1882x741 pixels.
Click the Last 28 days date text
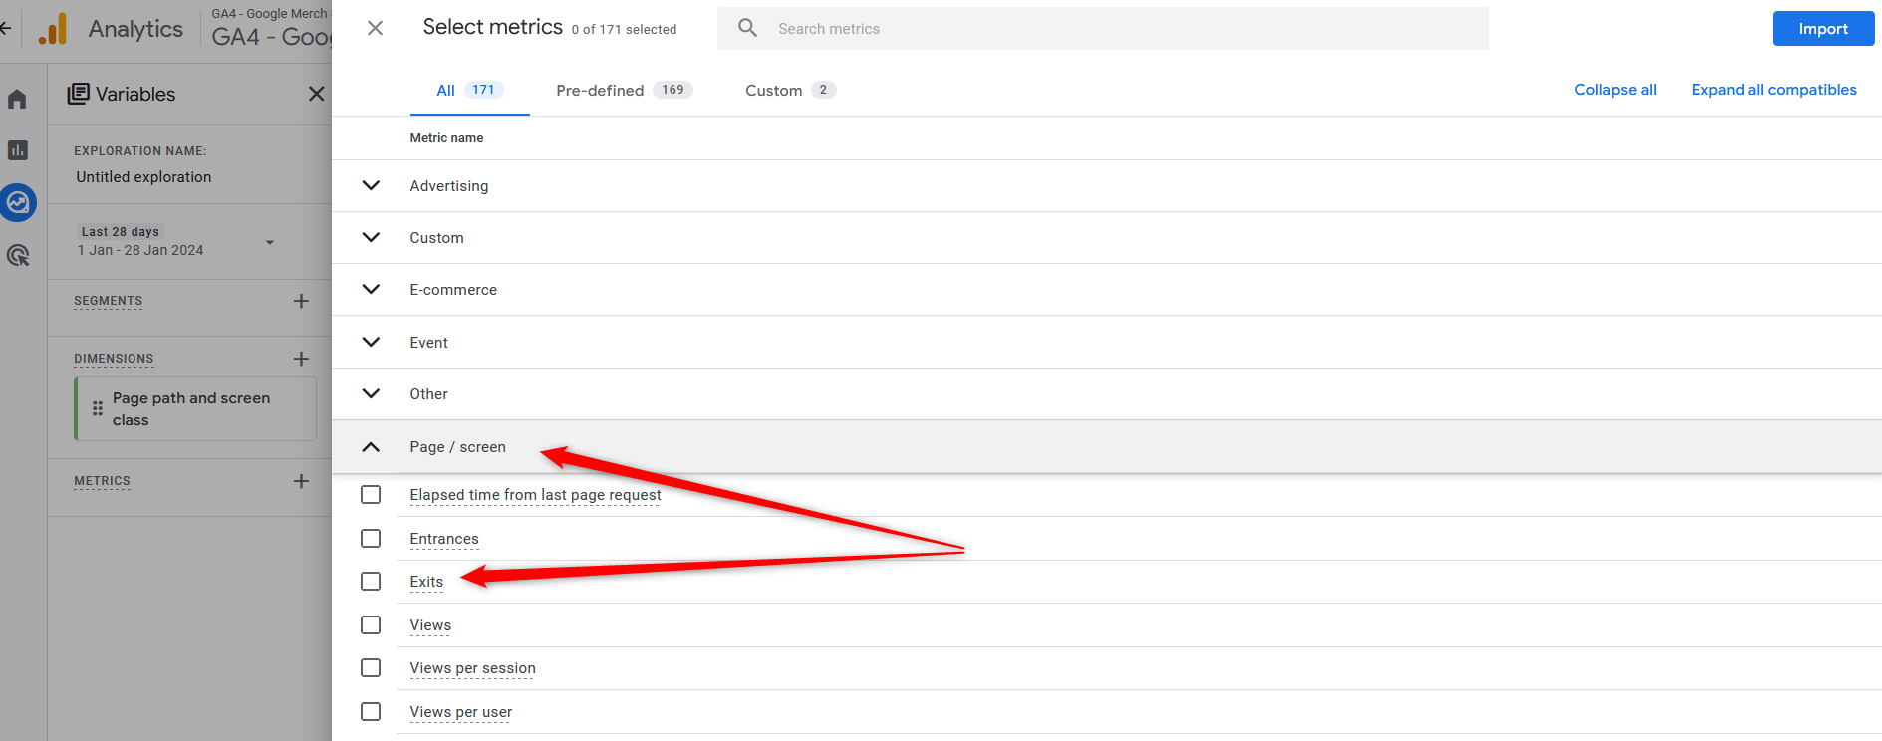[x=120, y=232]
